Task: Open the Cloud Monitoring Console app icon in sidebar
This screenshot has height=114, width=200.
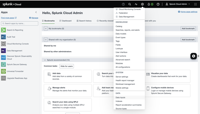Action: [x=4, y=44]
